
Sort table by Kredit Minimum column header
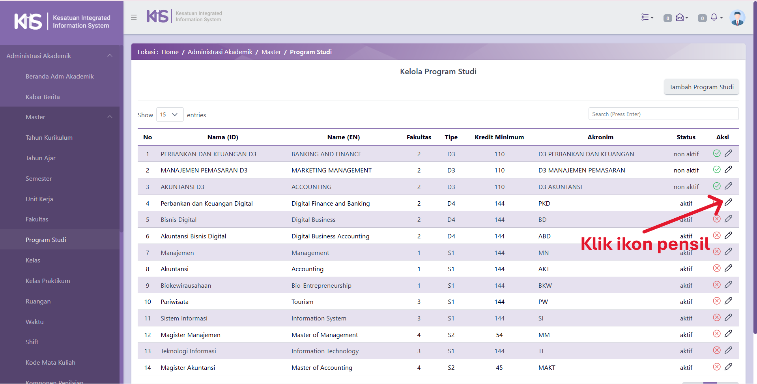click(x=499, y=137)
